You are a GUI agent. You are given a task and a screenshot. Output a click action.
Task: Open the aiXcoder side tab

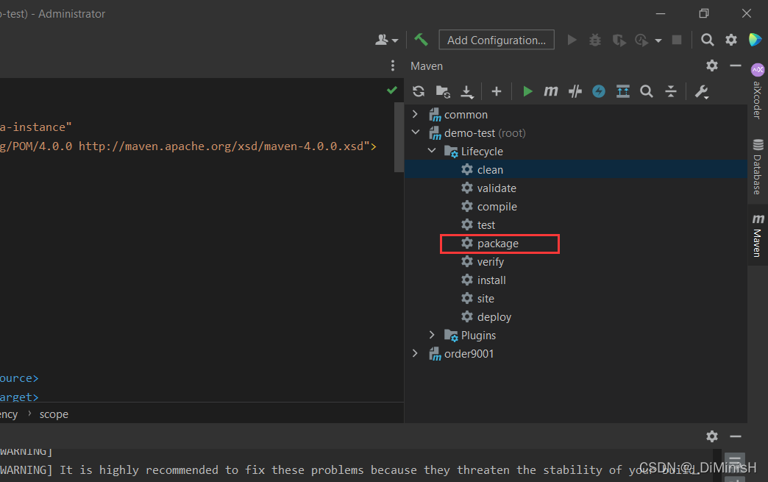(757, 91)
